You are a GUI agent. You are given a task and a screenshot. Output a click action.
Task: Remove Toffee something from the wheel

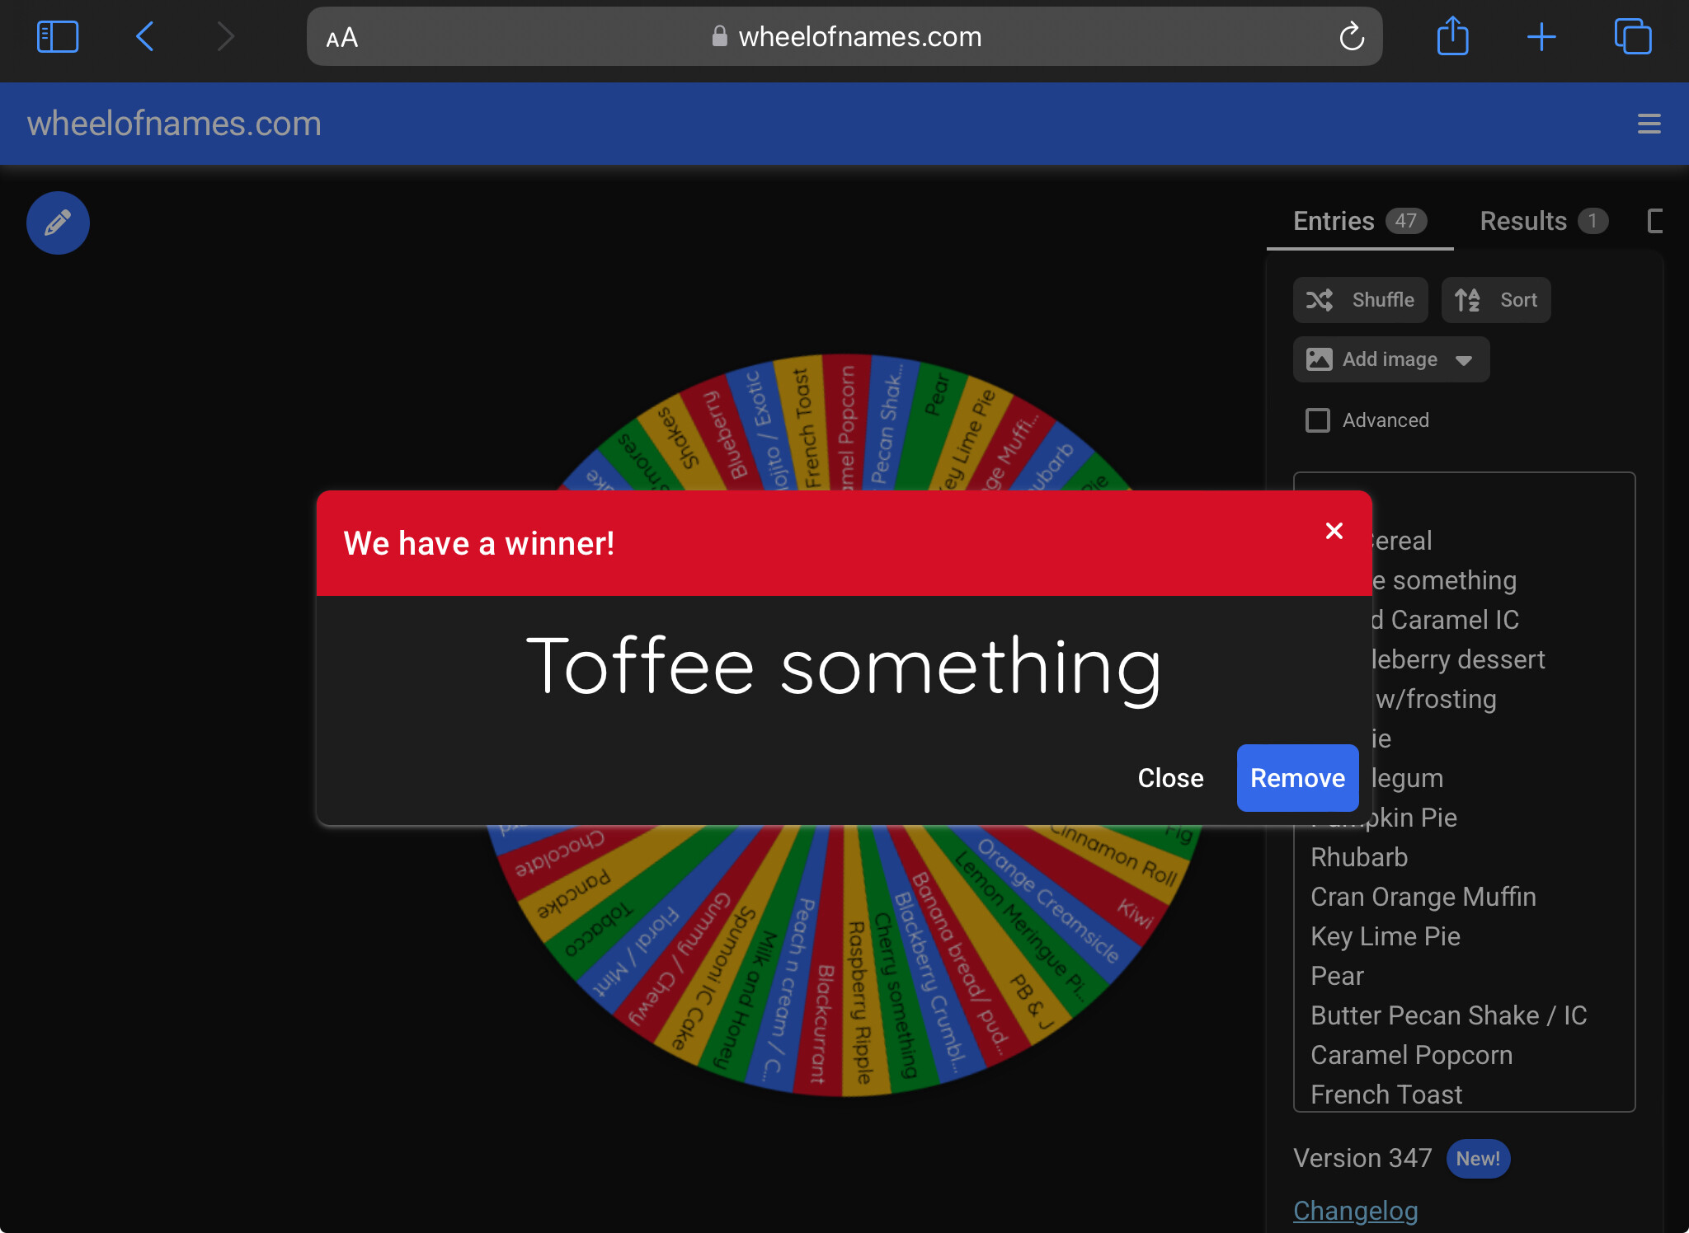point(1297,778)
